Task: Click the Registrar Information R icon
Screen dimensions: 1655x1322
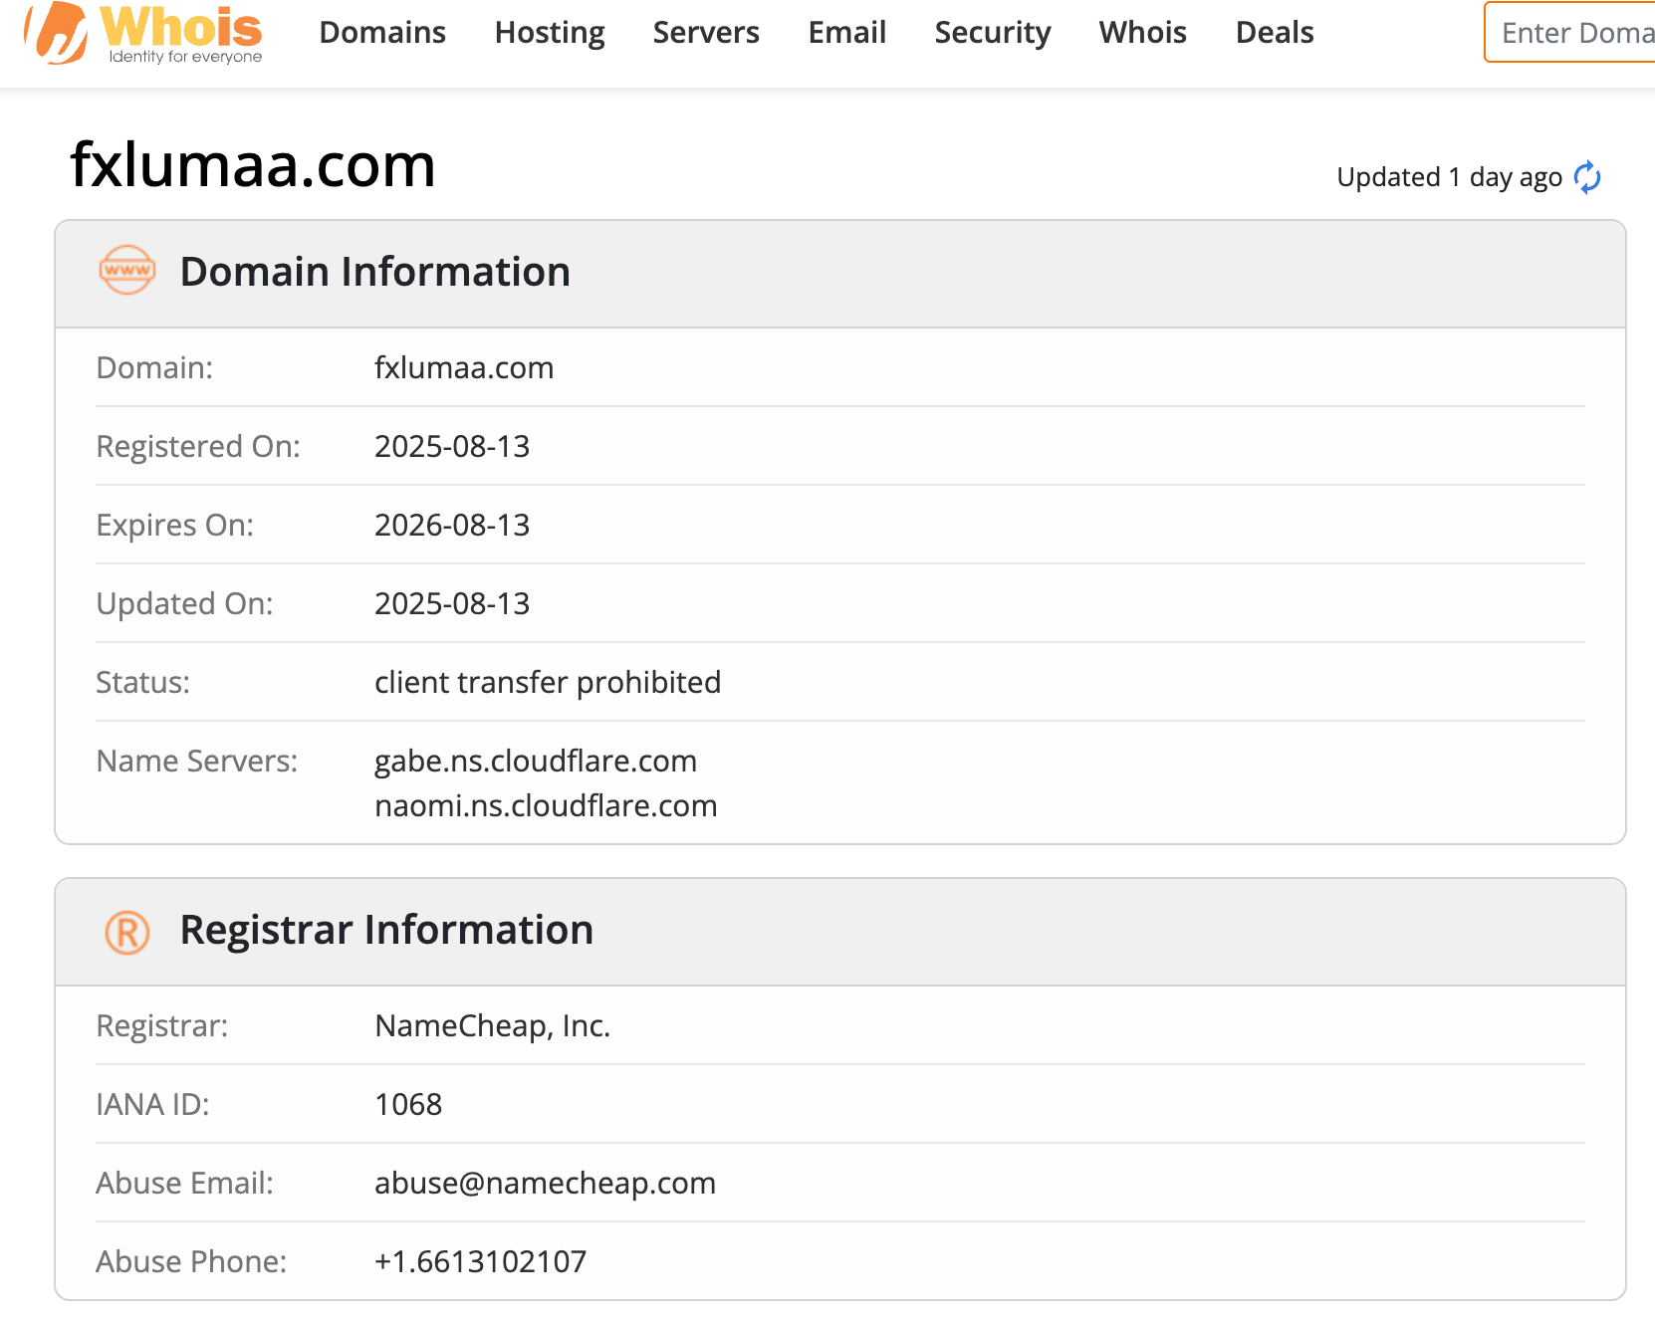Action: 127,933
